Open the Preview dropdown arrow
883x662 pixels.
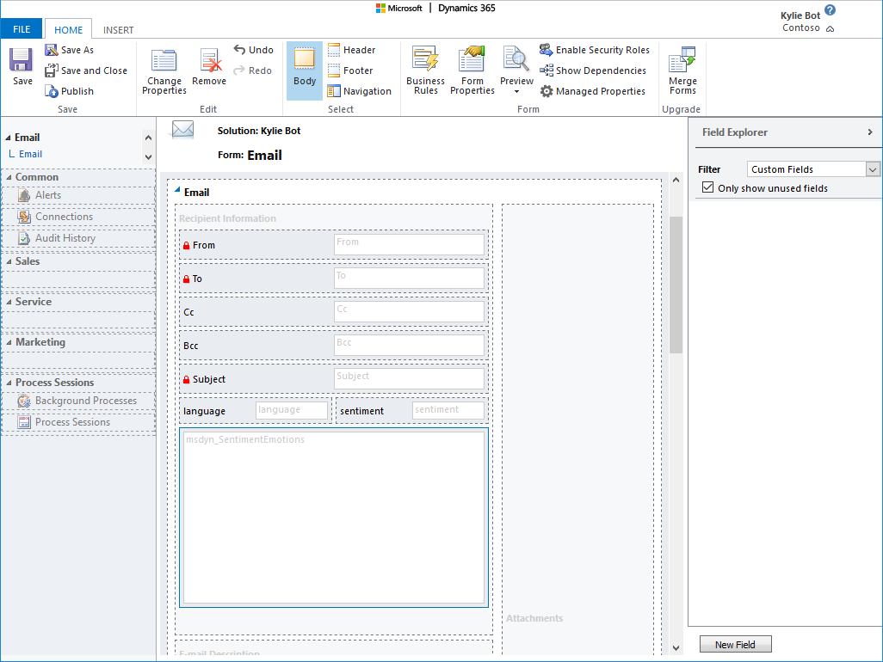pyautogui.click(x=516, y=92)
